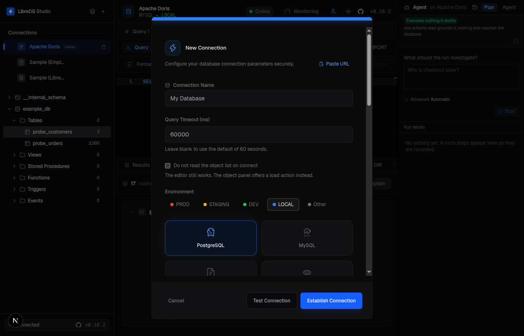This screenshot has height=336, width=524.
Task: Cancel the New Connection dialog
Action: point(176,301)
